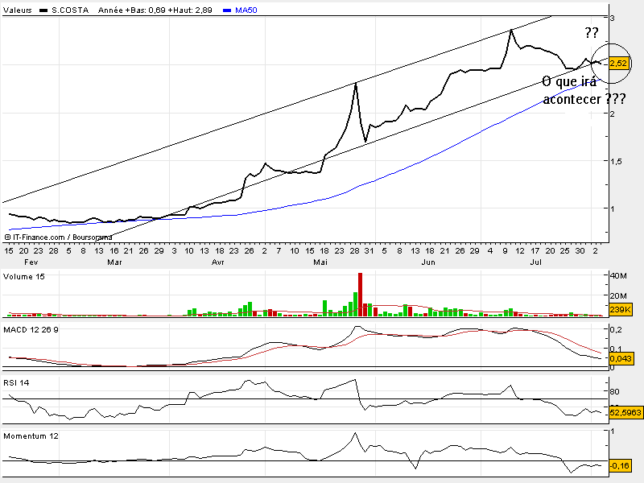The width and height of the screenshot is (644, 483).
Task: Click the yellow 0,043 MACD value tag
Action: click(621, 358)
